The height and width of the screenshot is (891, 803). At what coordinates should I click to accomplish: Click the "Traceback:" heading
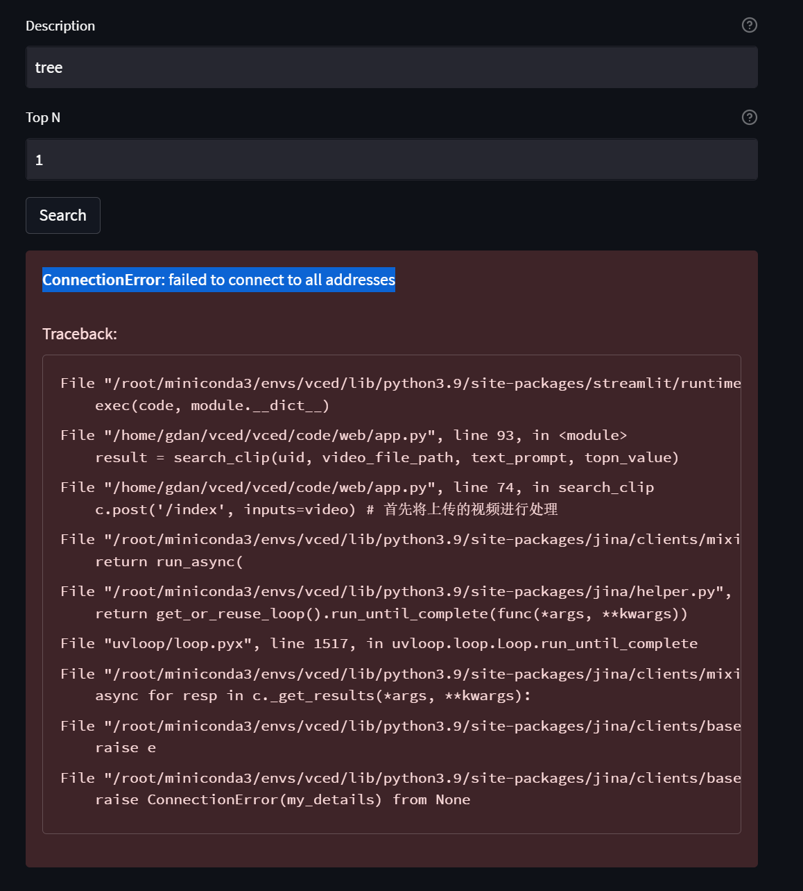tap(80, 334)
